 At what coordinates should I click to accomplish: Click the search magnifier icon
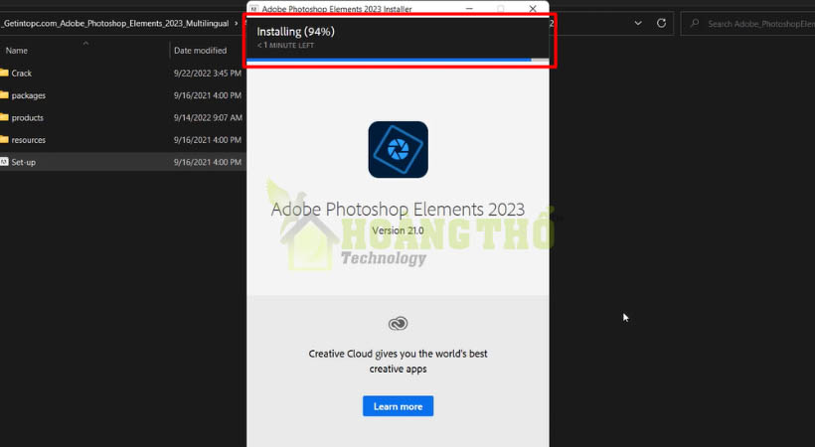pos(695,24)
